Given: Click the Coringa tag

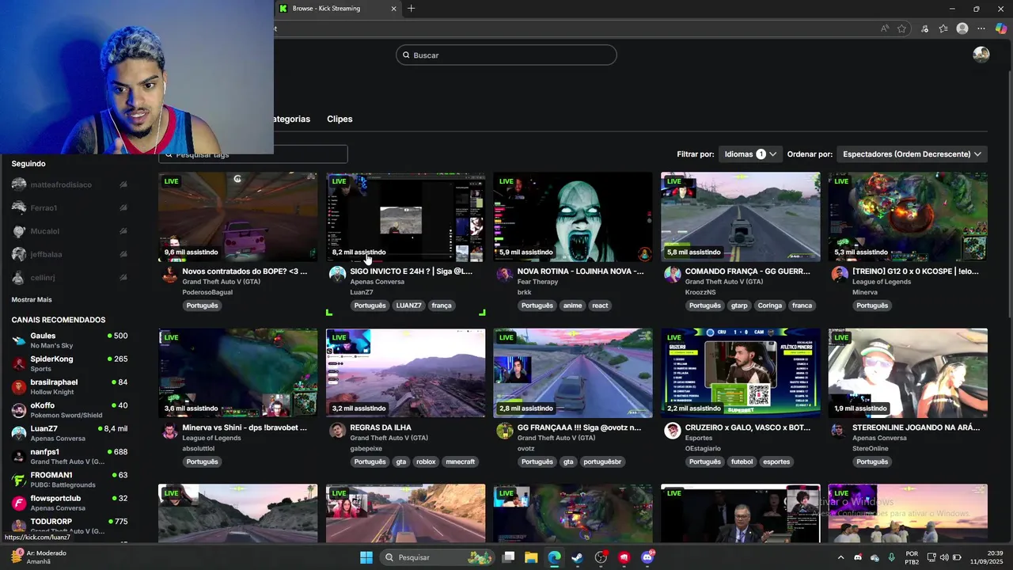Looking at the screenshot, I should point(770,306).
